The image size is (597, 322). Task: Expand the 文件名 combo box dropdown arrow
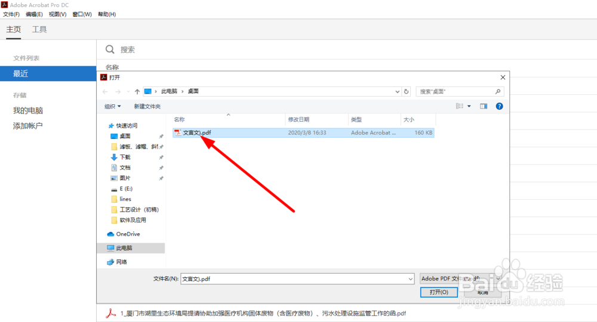[411, 278]
